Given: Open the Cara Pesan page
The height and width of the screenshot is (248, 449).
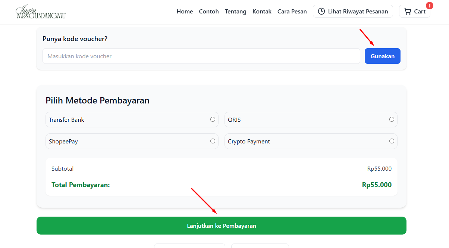Looking at the screenshot, I should click(x=292, y=12).
